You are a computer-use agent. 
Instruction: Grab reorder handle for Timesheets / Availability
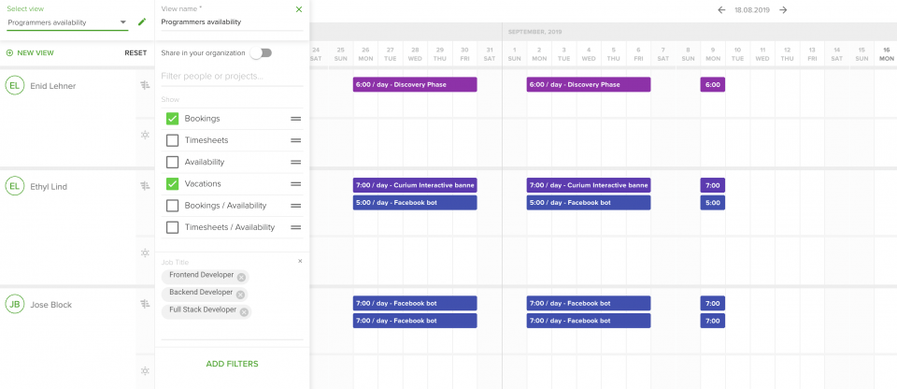click(x=296, y=227)
